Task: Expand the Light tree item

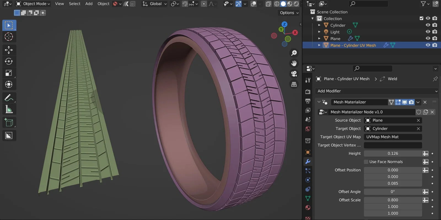Action: (319, 32)
